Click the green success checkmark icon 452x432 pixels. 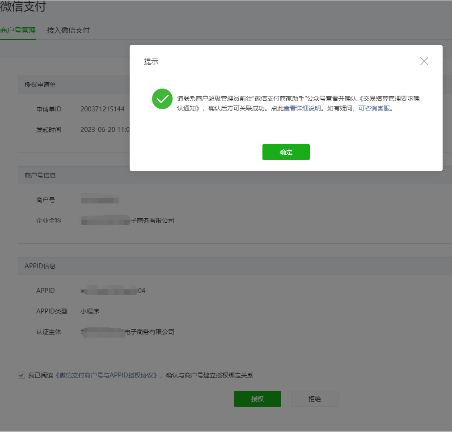[162, 99]
